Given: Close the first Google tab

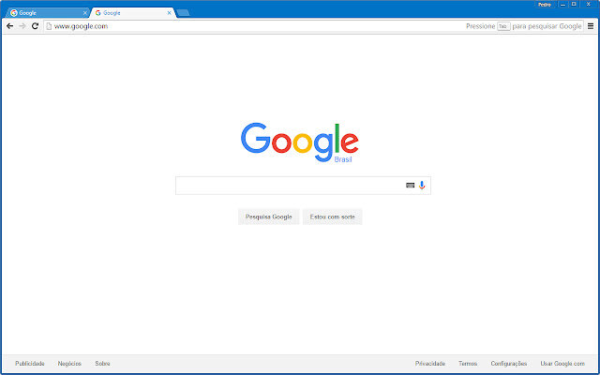Looking at the screenshot, I should coord(85,12).
